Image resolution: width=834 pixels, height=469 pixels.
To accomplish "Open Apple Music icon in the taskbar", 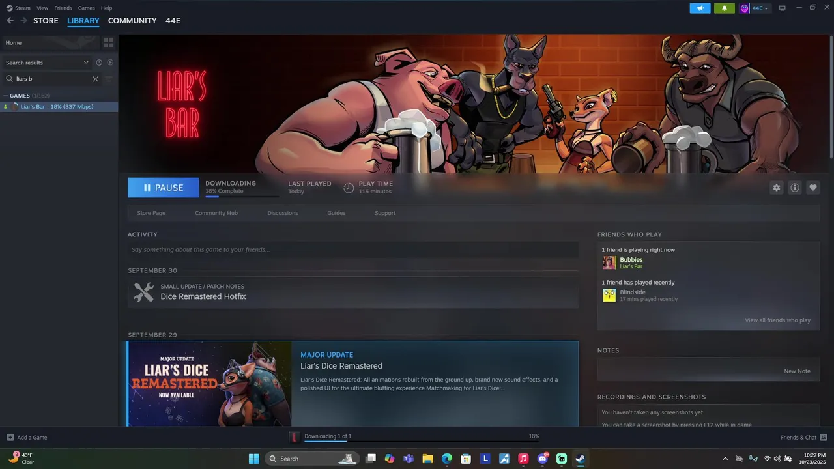I will tap(523, 459).
